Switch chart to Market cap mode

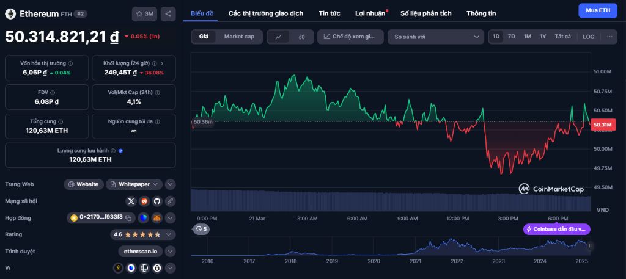click(239, 37)
